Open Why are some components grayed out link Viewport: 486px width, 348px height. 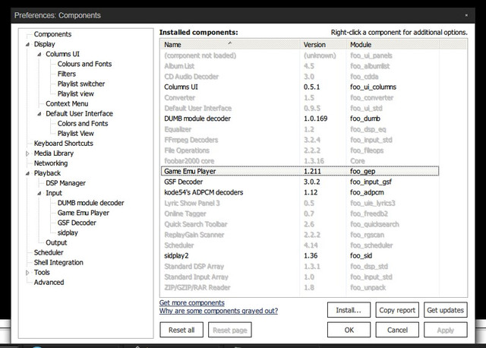tap(219, 311)
